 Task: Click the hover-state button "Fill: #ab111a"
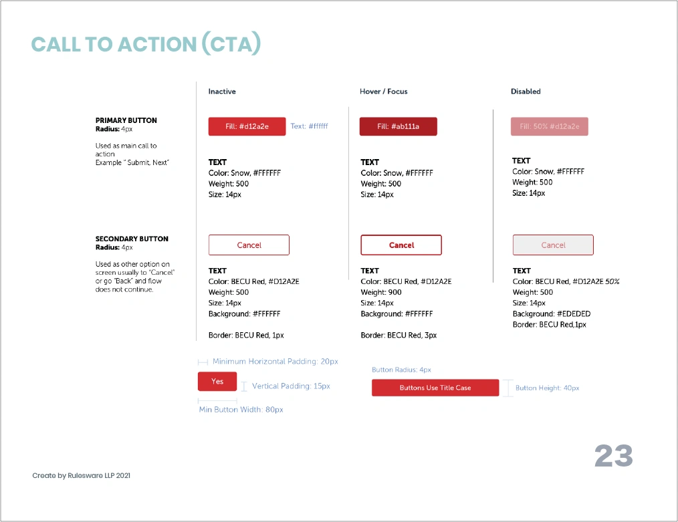click(398, 126)
